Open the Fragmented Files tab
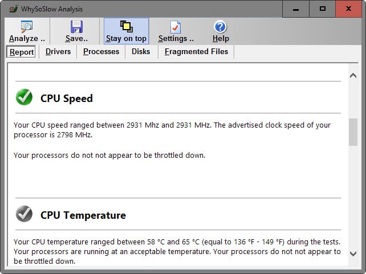This screenshot has width=366, height=274. click(x=196, y=51)
